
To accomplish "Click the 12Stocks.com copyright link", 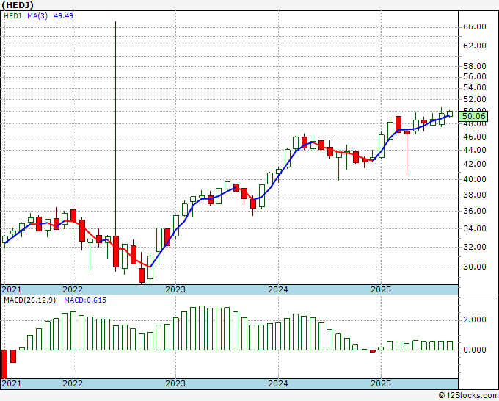I will 468,396.
